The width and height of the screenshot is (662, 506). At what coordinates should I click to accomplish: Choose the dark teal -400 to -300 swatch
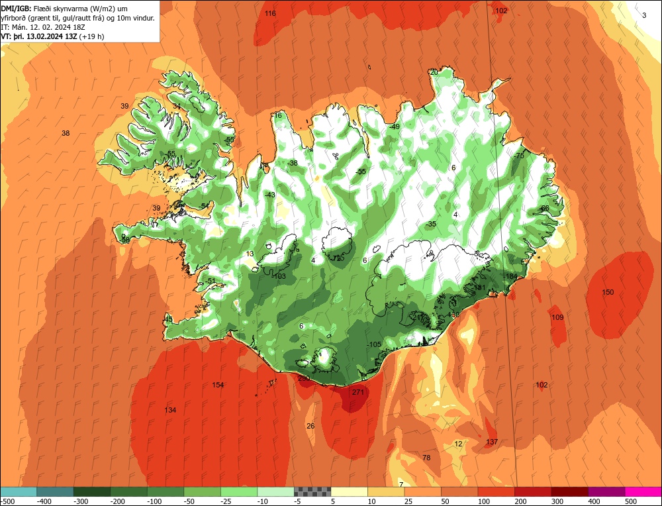coord(55,491)
